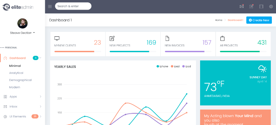Click the weather cloud-sun icon
Screen dimensions: 276x125
[263, 69]
